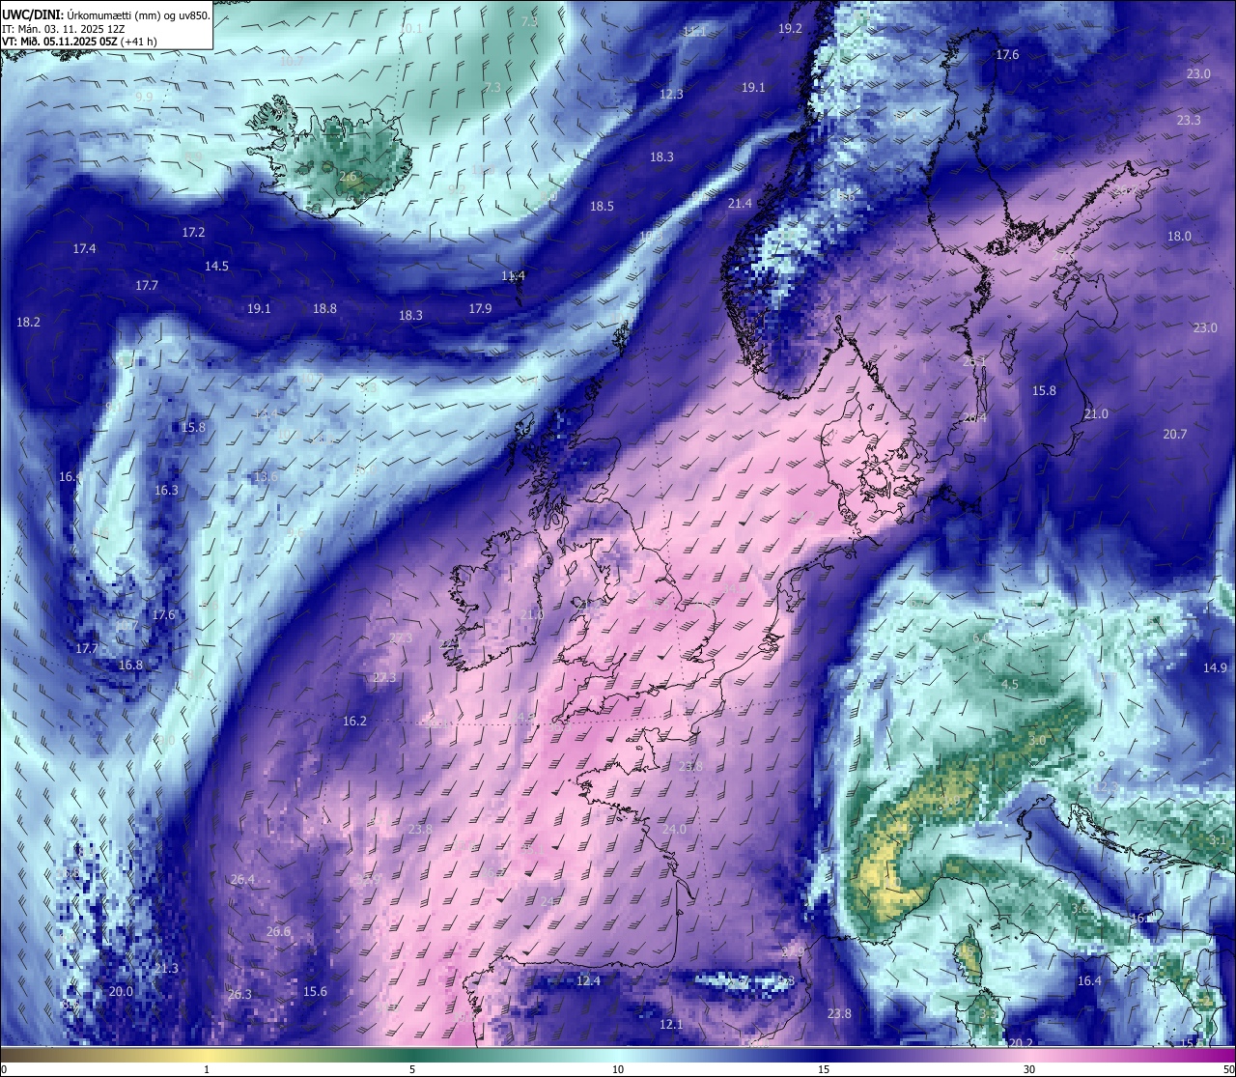The image size is (1236, 1077).
Task: Click the 4.5 value label
Action: [x=1009, y=685]
